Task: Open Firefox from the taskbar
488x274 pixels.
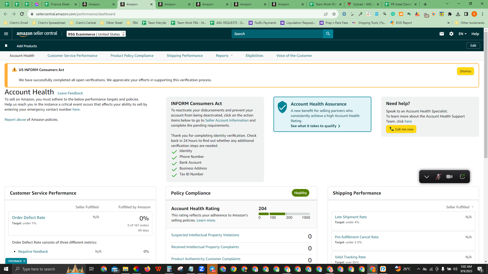Action: 147,269
